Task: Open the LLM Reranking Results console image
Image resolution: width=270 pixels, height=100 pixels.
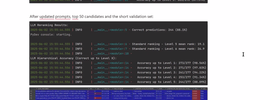Action: 118,53
